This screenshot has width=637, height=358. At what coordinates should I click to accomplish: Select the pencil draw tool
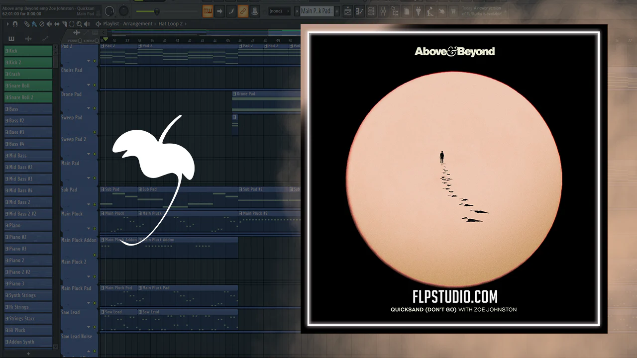point(27,24)
